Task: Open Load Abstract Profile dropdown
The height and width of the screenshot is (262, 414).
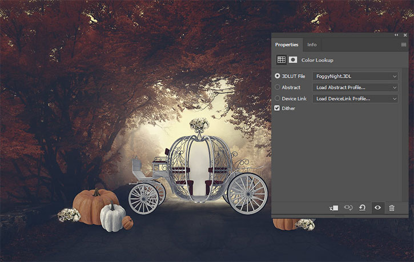Action: [x=355, y=87]
